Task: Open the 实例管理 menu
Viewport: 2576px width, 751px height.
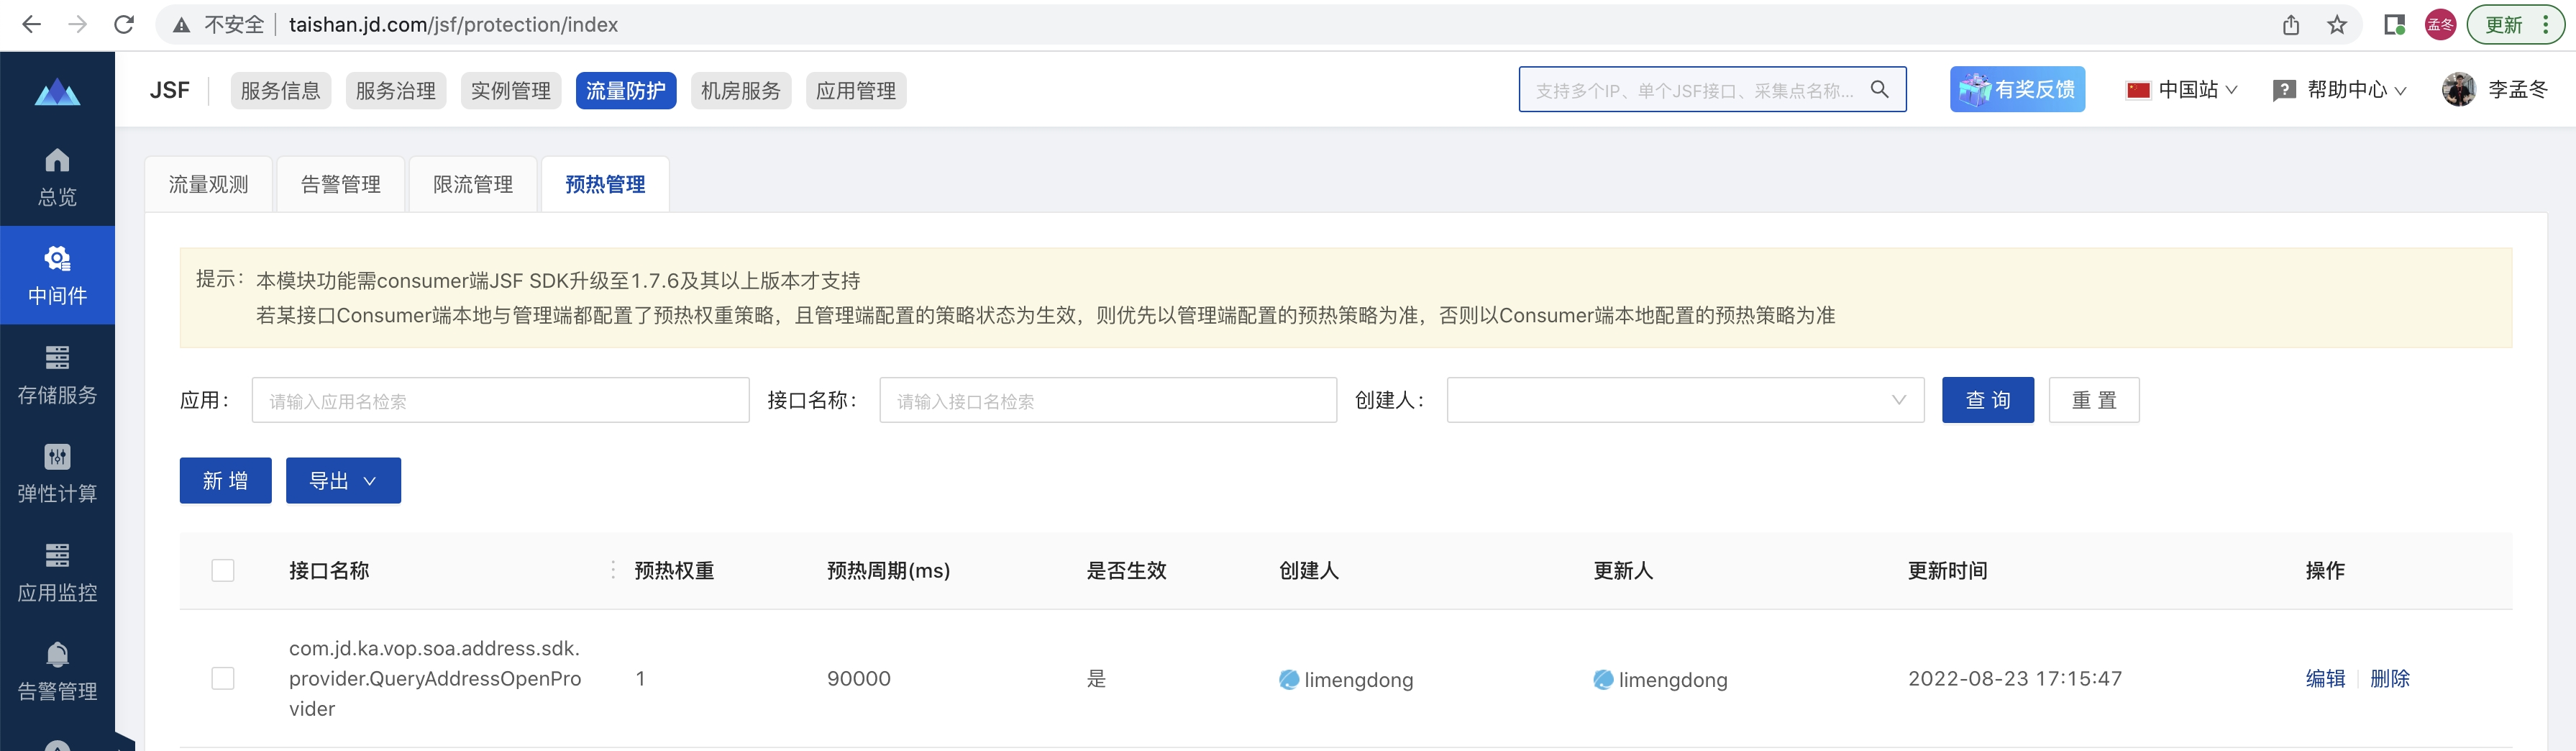Action: tap(511, 91)
